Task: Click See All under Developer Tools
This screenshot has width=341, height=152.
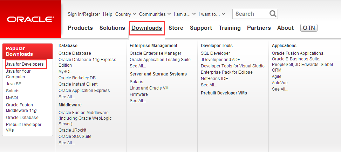Action: [209, 85]
